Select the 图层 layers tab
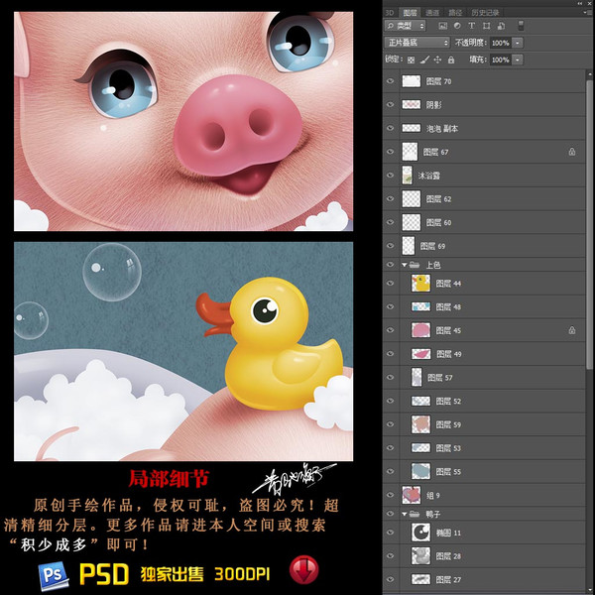Image resolution: width=595 pixels, height=595 pixels. (410, 13)
